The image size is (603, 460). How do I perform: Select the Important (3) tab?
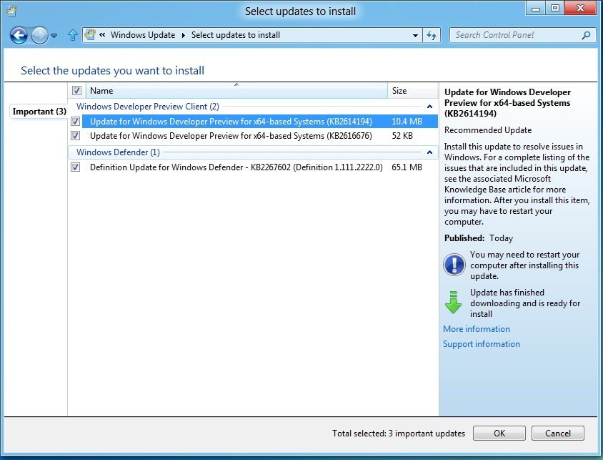pyautogui.click(x=39, y=112)
